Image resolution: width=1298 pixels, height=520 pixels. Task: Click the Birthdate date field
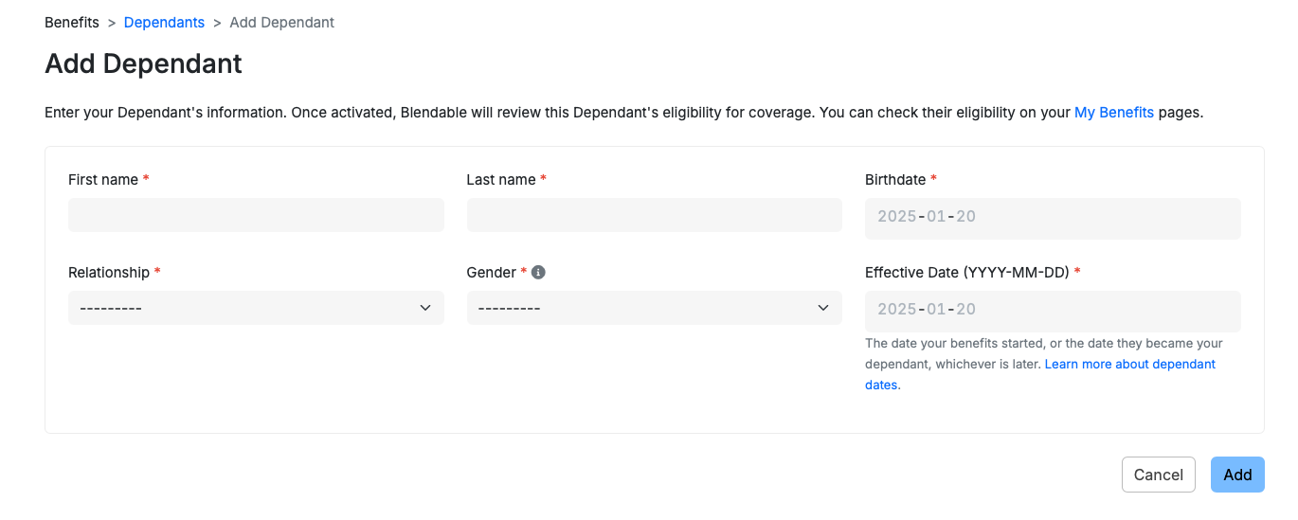click(1053, 218)
